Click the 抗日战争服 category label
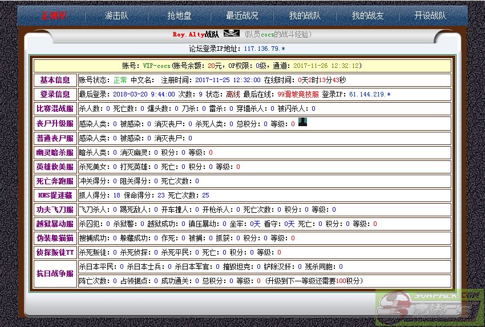 [x=55, y=273]
